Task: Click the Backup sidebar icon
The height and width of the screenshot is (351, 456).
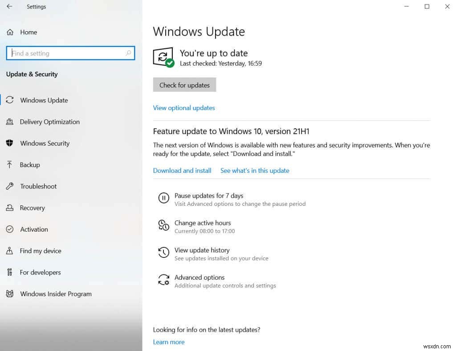Action: click(x=10, y=164)
